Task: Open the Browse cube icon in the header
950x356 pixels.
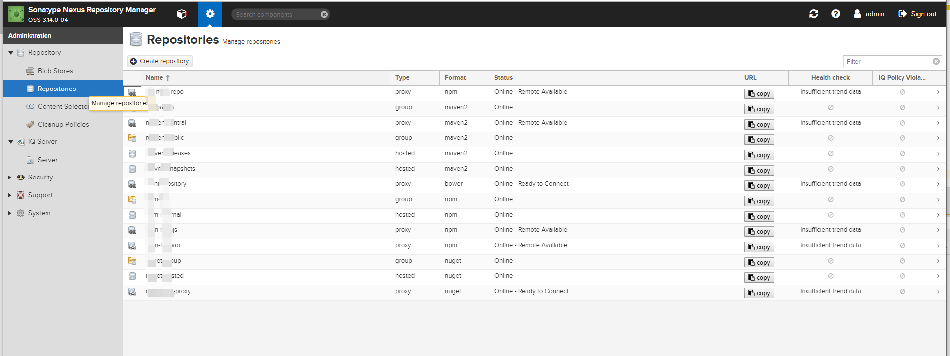Action: [x=182, y=14]
